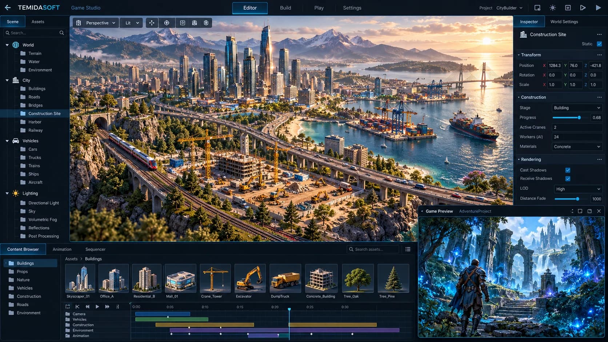Skip to start of timeline
608x342 pixels.
pyautogui.click(x=77, y=307)
